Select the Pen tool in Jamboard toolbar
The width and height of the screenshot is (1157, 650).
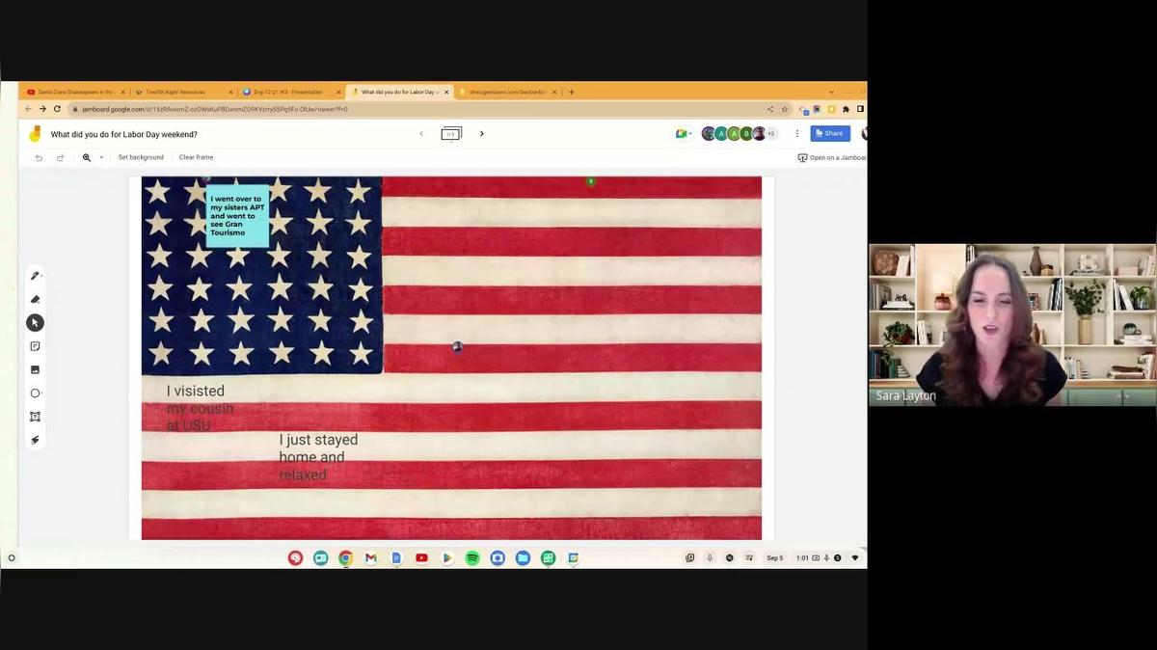[x=35, y=276]
